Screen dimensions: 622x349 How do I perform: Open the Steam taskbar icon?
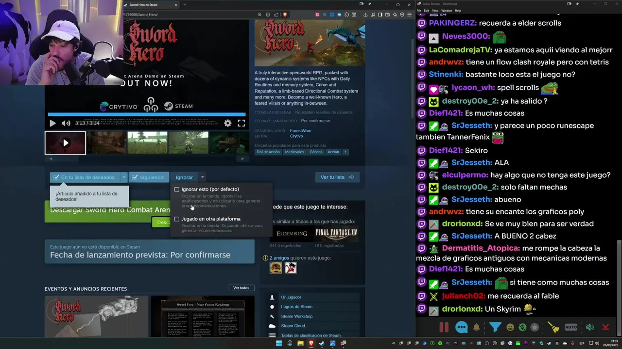pyautogui.click(x=322, y=344)
